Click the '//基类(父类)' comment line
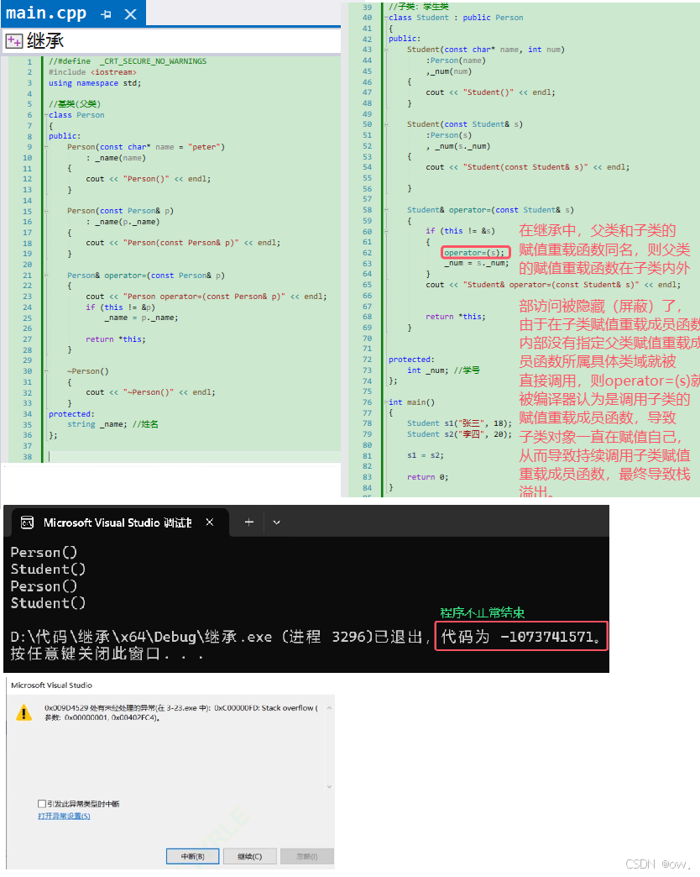This screenshot has height=877, width=700. (75, 104)
